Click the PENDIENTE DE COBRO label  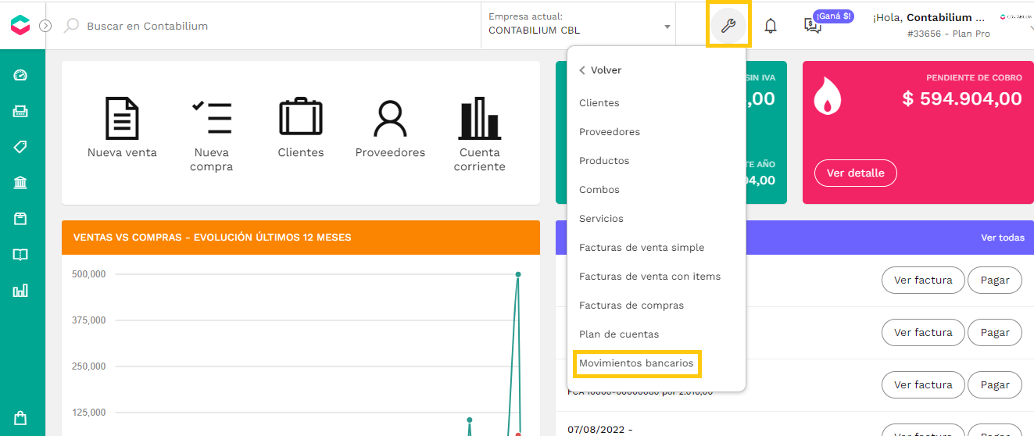click(974, 78)
